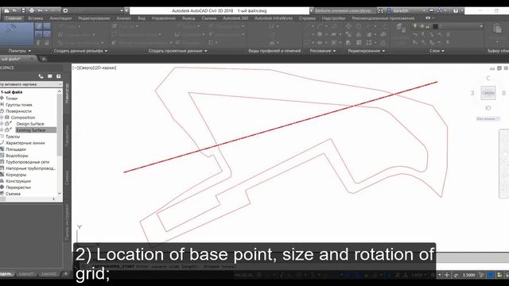This screenshot has width=509, height=286.
Task: Click the restore viewport icon at drawing top-right
Action: [x=499, y=68]
